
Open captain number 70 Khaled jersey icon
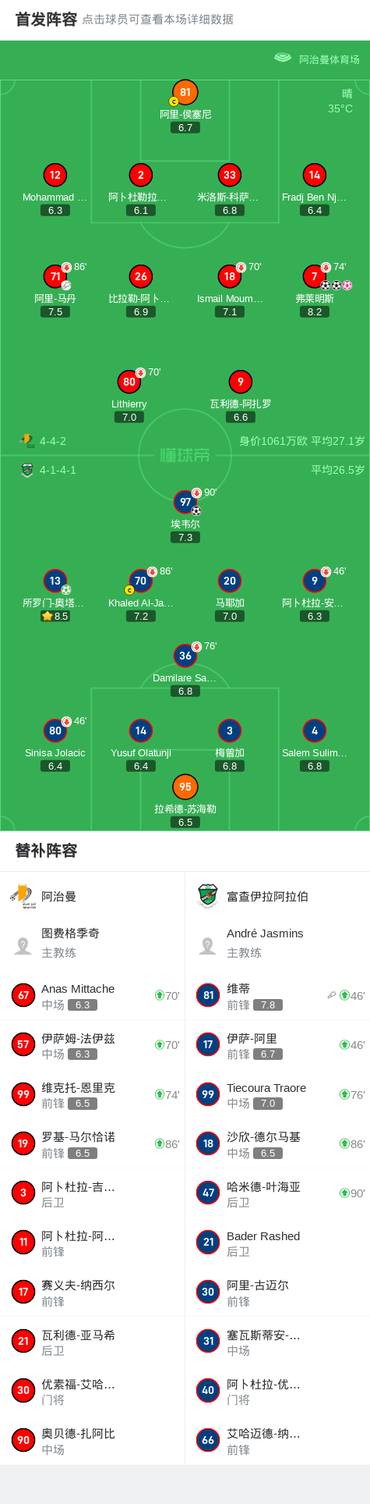141,581
